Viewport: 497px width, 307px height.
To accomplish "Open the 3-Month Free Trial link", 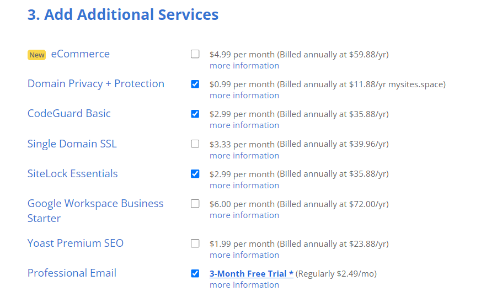I will pos(252,274).
